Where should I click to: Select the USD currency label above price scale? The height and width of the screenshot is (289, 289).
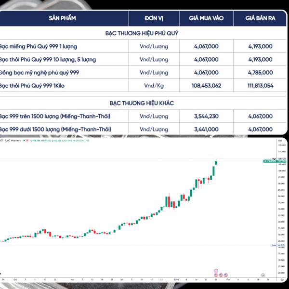pyautogui.click(x=279, y=141)
